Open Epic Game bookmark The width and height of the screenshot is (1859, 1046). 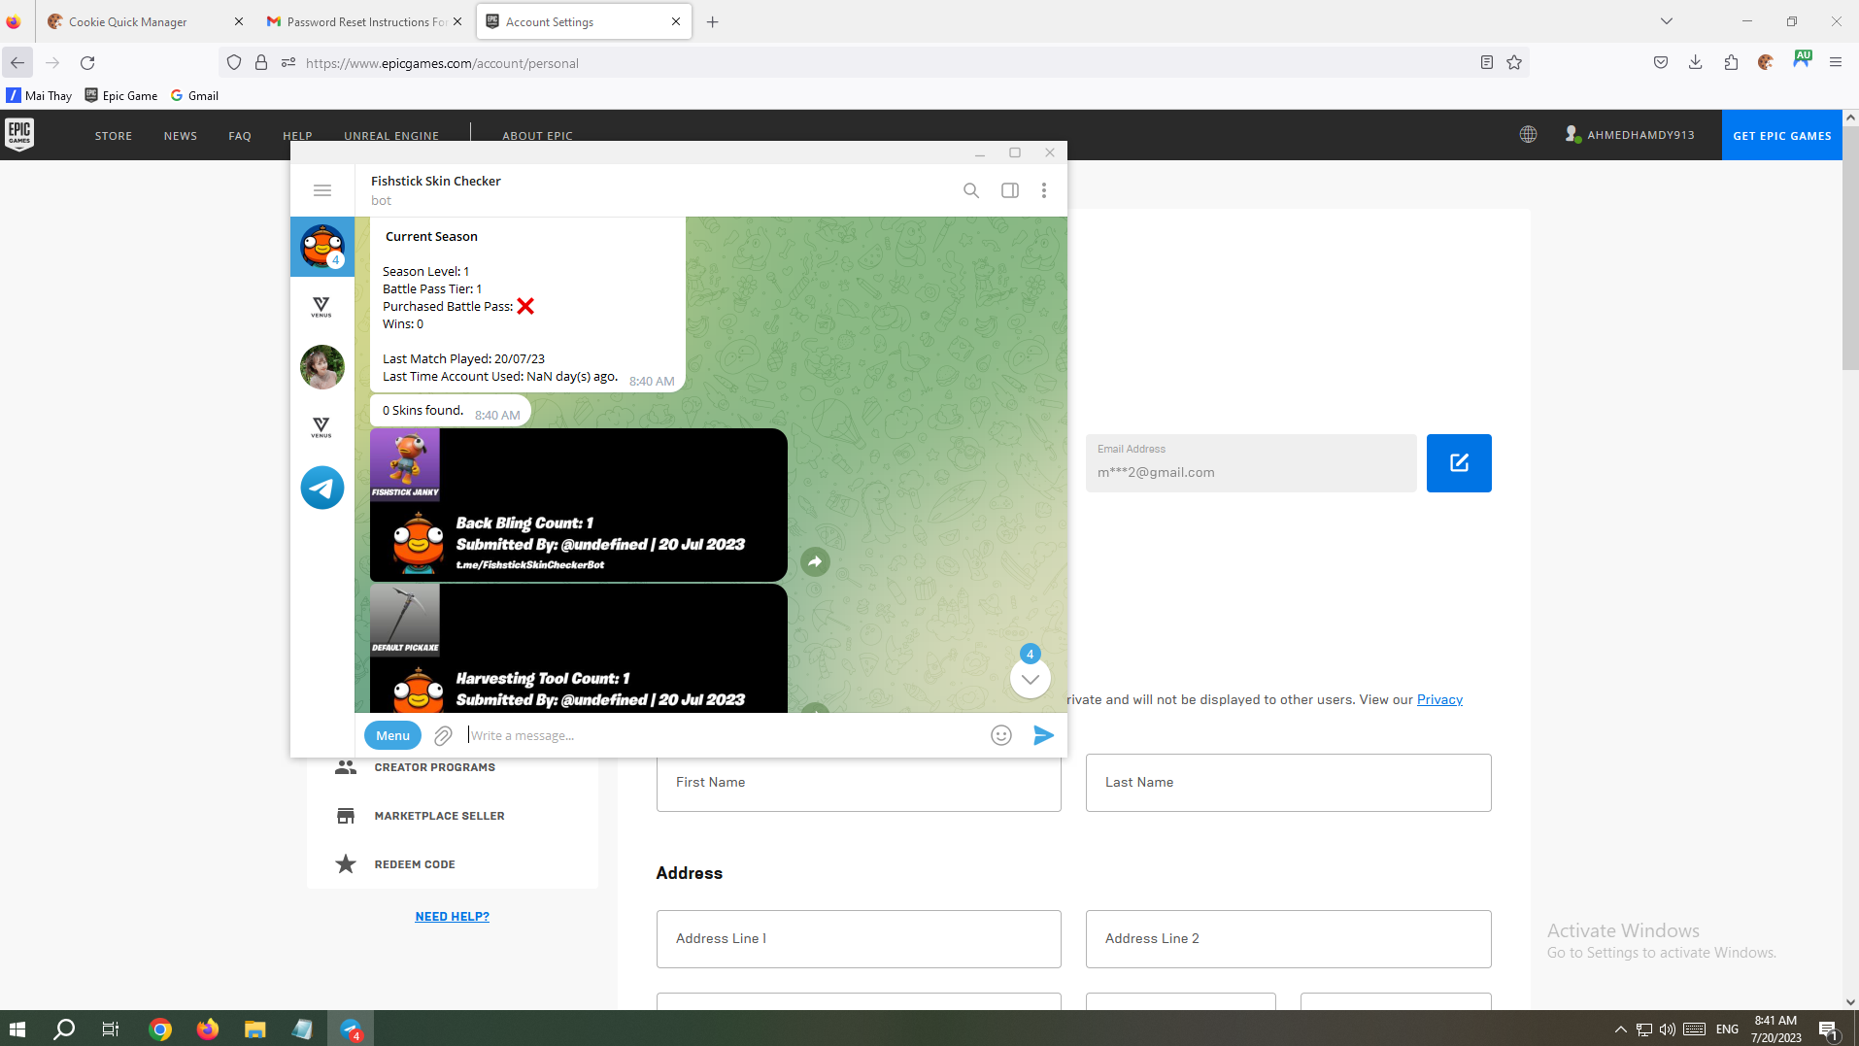120,96
